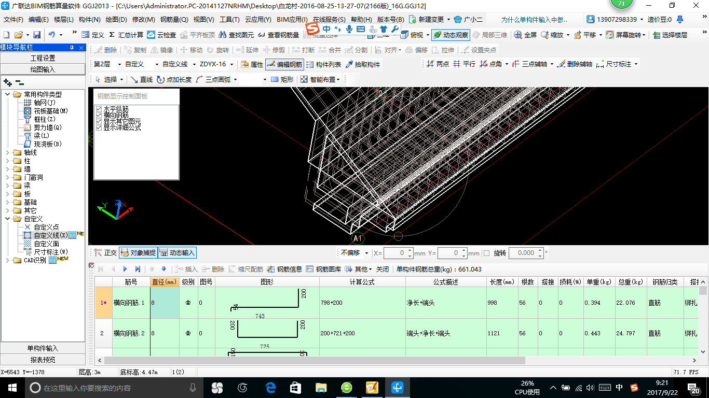The image size is (709, 398).
Task: Open 钢筋图库 rebar shape library
Action: pyautogui.click(x=323, y=269)
